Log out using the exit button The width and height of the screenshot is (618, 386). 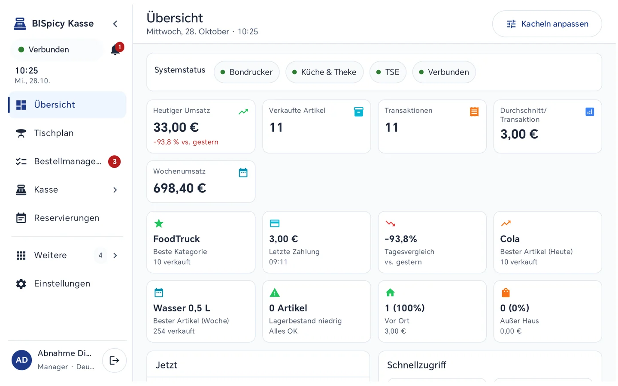point(114,360)
